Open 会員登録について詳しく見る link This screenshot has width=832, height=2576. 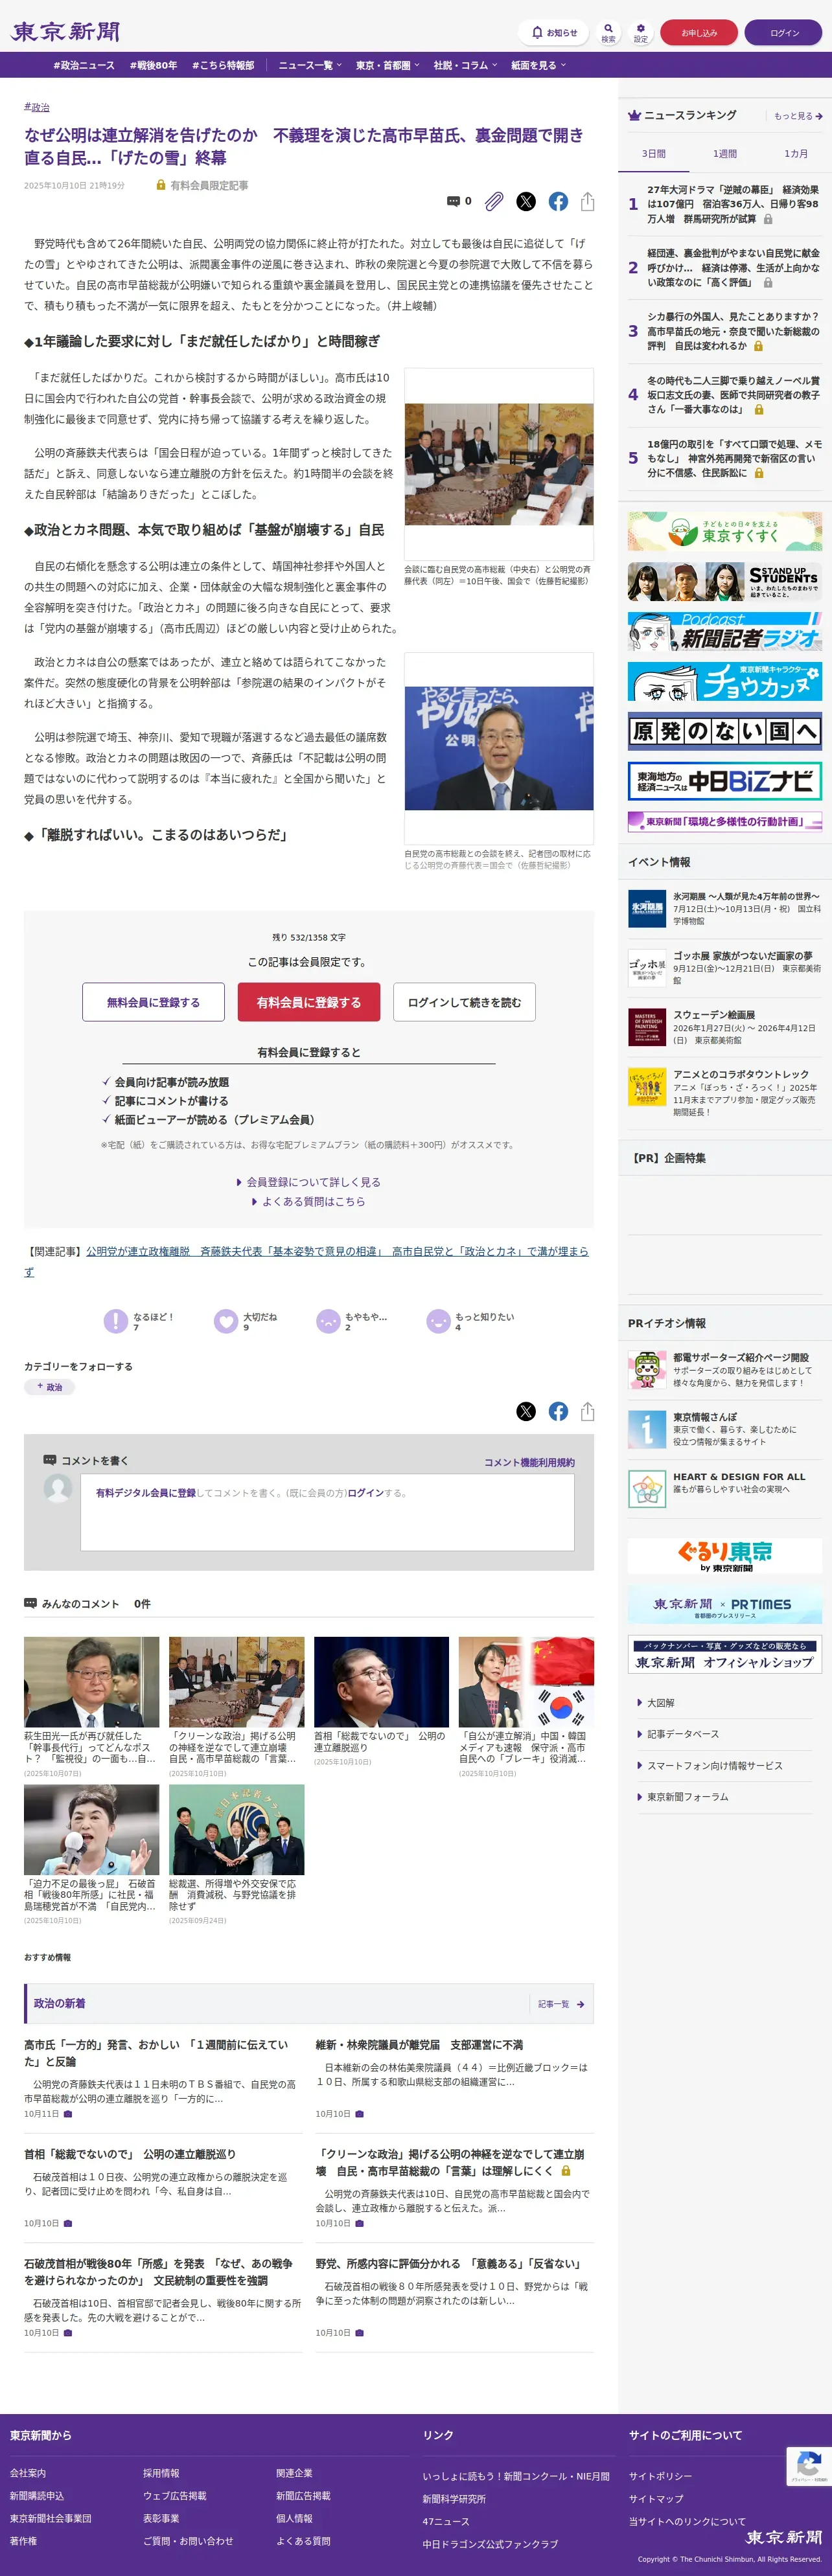point(309,1182)
